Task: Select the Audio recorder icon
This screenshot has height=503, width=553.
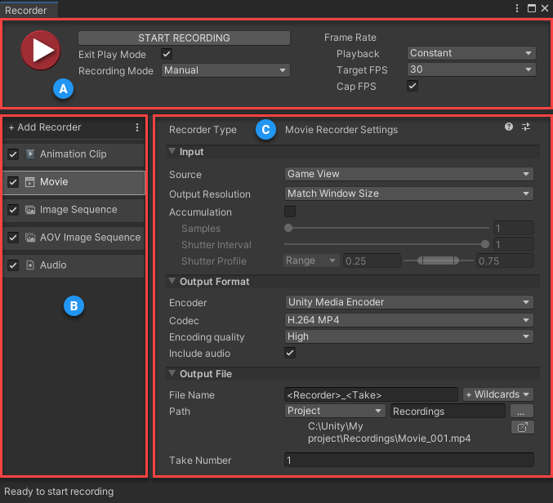Action: pos(30,265)
